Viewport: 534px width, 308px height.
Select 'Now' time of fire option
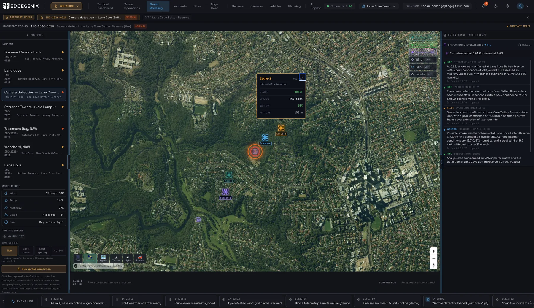9,251
